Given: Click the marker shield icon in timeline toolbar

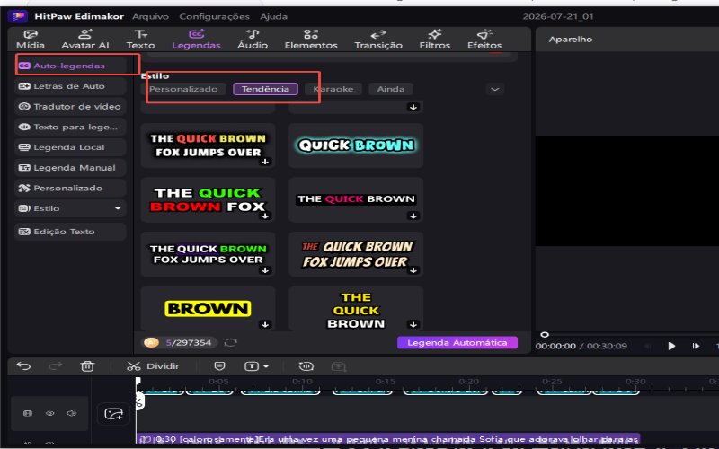Looking at the screenshot, I should coord(220,366).
